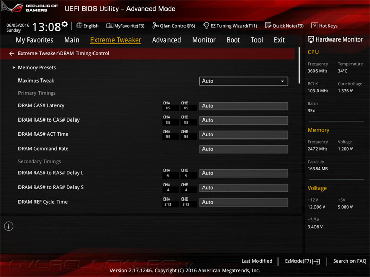
Task: Switch to EzMode(F7)
Action: (302, 261)
